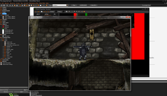Undo last change in Room Properties toolbar

click(38, 11)
